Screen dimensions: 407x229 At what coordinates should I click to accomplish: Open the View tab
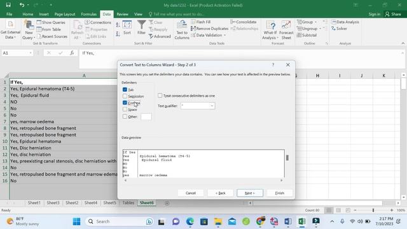(138, 14)
